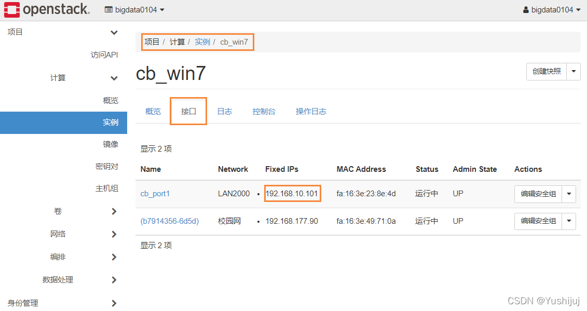The width and height of the screenshot is (587, 311).
Task: Click the 身份管理 sidebar section label
Action: [x=23, y=303]
